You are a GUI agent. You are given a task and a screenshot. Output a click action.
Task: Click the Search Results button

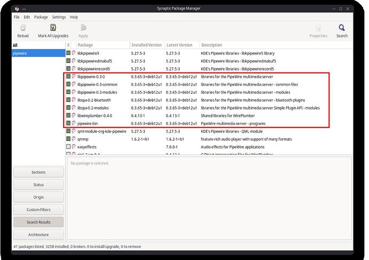pyautogui.click(x=39, y=222)
